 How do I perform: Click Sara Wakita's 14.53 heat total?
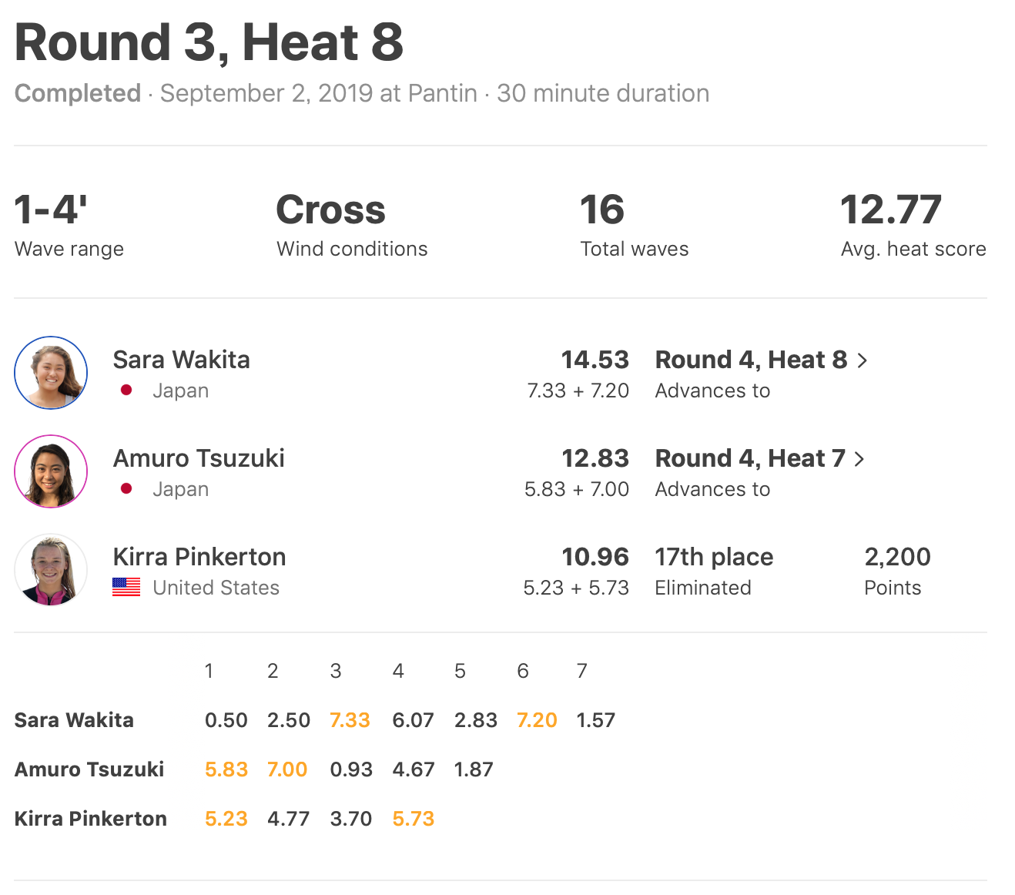click(x=595, y=360)
